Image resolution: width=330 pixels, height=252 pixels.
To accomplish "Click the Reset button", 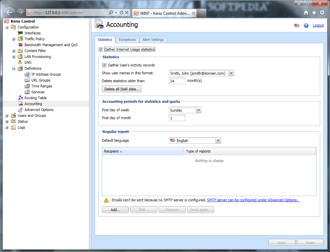I will [310, 243].
